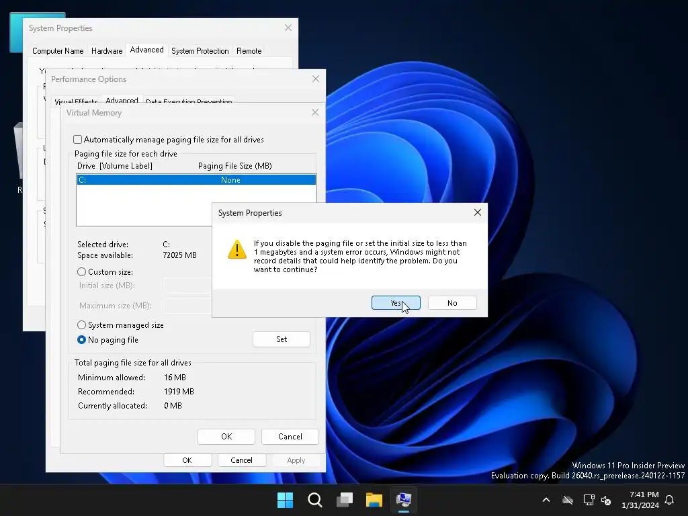Click OK in the Virtual Memory dialog
Screen dimensions: 688x516
[x=226, y=437]
